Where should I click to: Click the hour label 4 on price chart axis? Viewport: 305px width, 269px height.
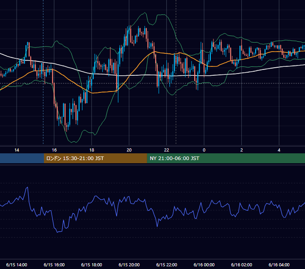point(279,150)
